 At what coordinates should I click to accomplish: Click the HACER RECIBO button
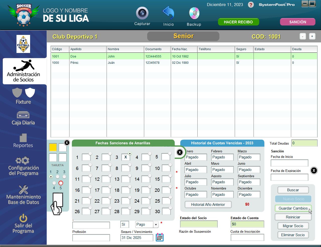click(x=238, y=22)
